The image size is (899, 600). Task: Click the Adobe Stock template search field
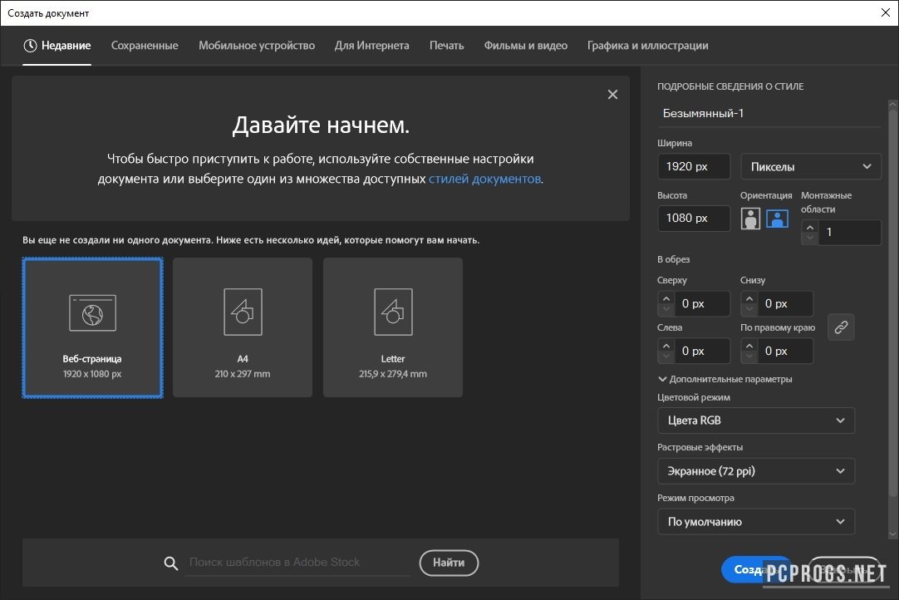[298, 563]
